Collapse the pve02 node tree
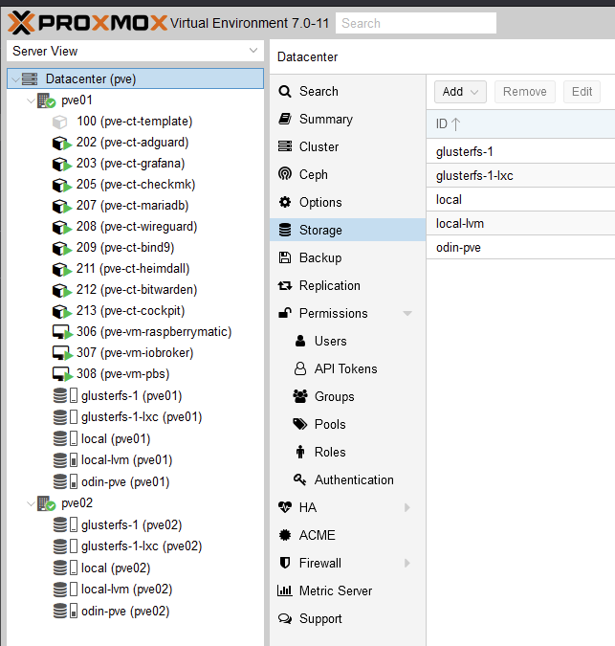Screen dimensions: 615x646 tap(31, 503)
